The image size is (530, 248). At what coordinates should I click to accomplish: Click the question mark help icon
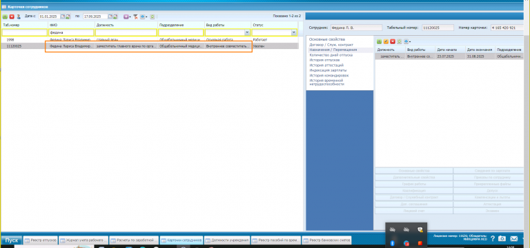493,238
